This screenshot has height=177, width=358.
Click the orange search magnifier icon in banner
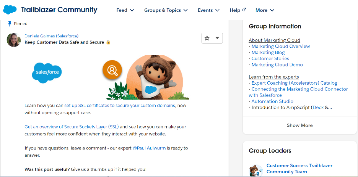112,70
